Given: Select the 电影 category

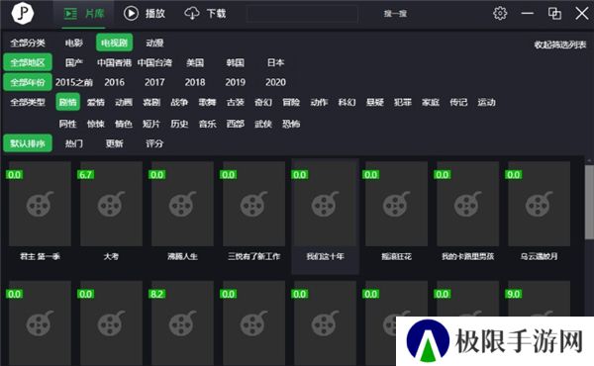Looking at the screenshot, I should tap(74, 43).
